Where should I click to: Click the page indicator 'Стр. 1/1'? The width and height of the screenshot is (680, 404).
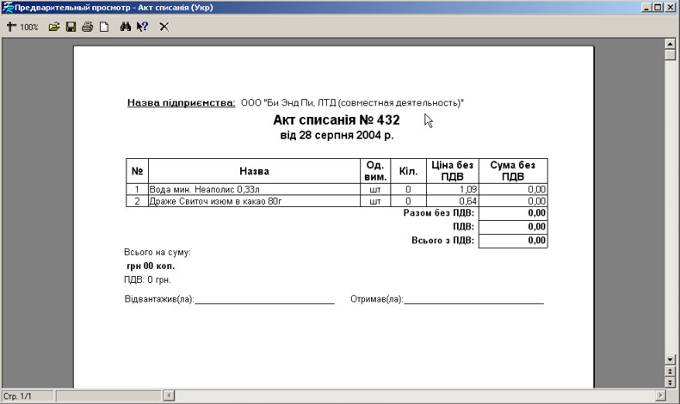click(x=19, y=395)
